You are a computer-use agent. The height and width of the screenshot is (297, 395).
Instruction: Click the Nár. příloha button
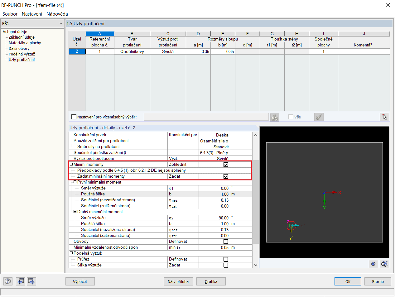tap(178, 281)
